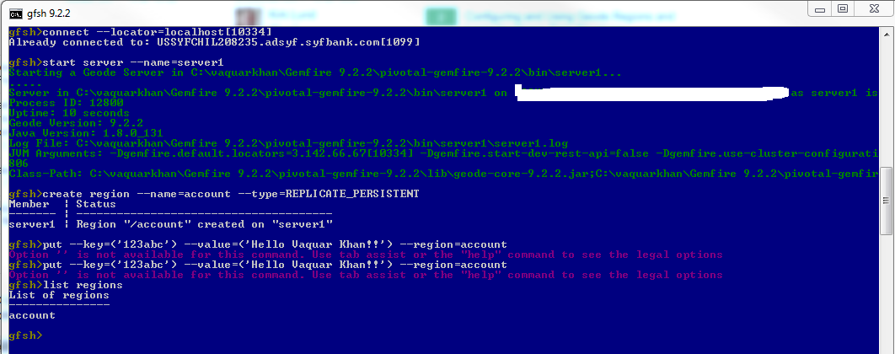
Task: Click the 'account' entry under List of regions
Action: [33, 315]
